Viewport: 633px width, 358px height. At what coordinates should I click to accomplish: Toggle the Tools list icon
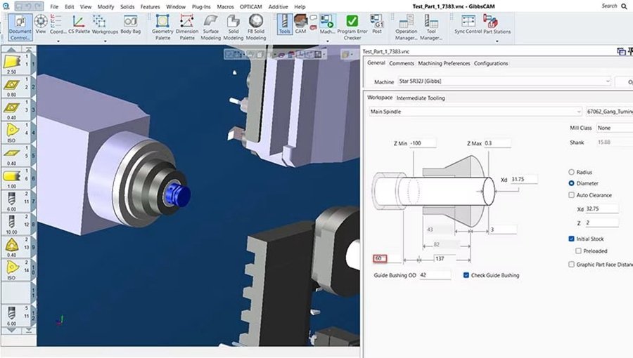click(x=285, y=25)
